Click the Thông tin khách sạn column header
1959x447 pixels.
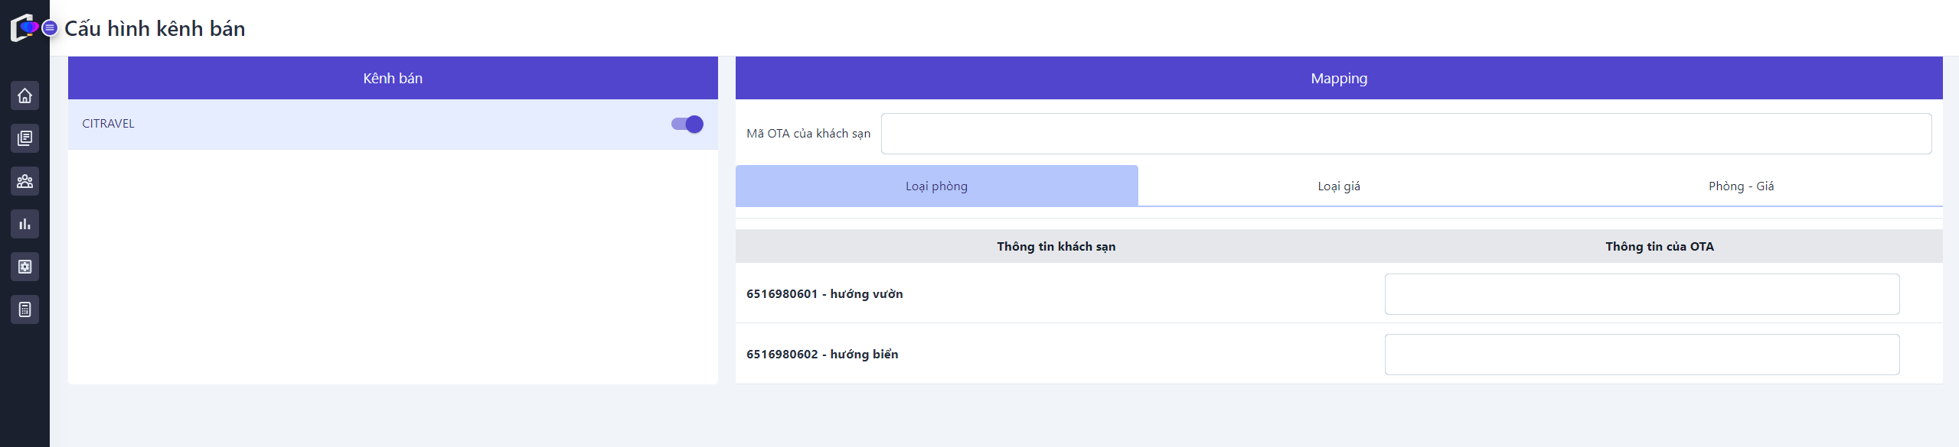coord(1056,246)
